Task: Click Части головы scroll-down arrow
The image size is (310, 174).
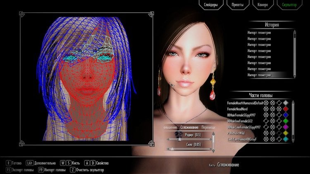Action: [x=293, y=141]
